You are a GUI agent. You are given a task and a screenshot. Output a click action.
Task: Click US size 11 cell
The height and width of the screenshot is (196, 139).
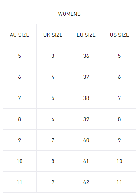[x=120, y=182]
